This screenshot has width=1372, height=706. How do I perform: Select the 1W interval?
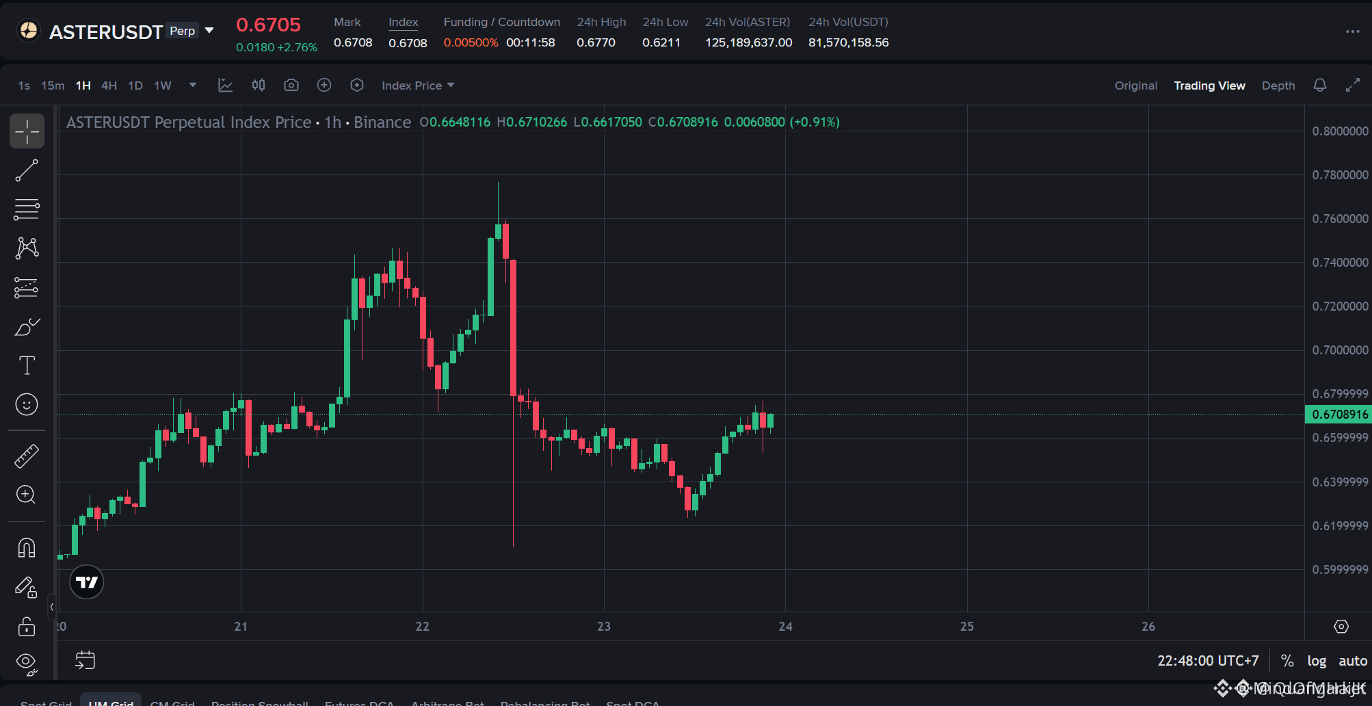coord(163,86)
